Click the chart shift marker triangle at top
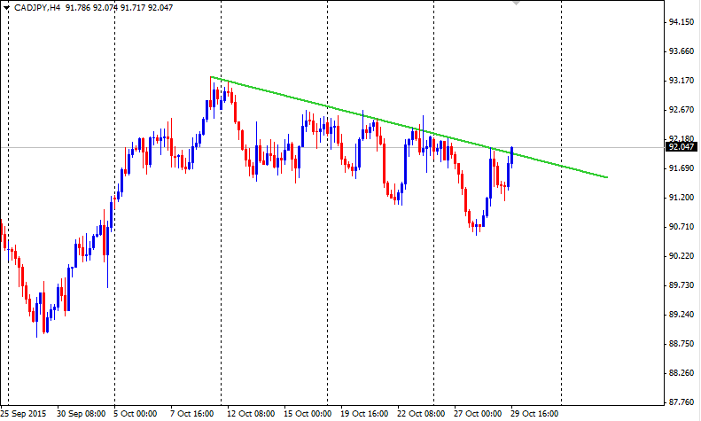 [516, 3]
